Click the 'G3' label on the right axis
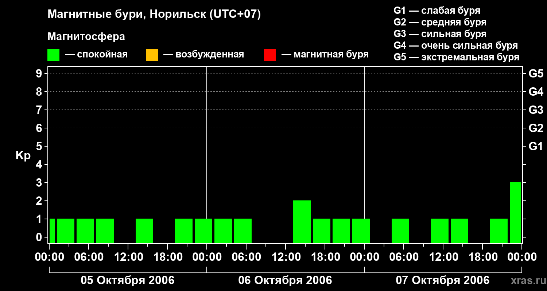The image size is (547, 291). pyautogui.click(x=536, y=110)
